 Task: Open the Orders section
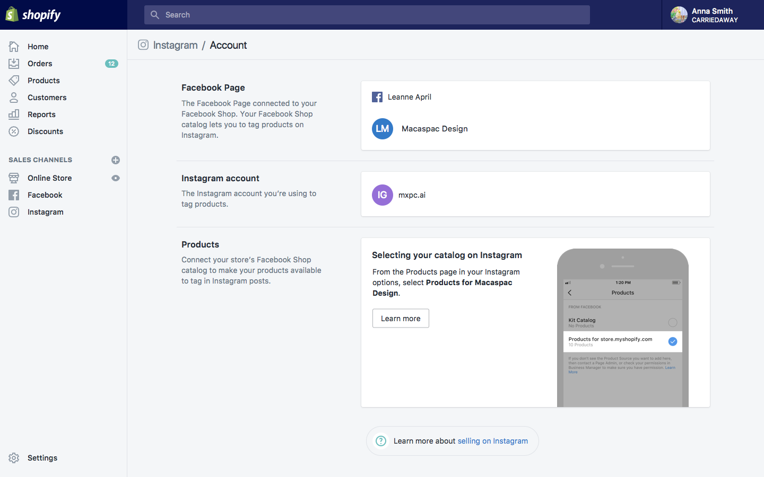pos(40,64)
